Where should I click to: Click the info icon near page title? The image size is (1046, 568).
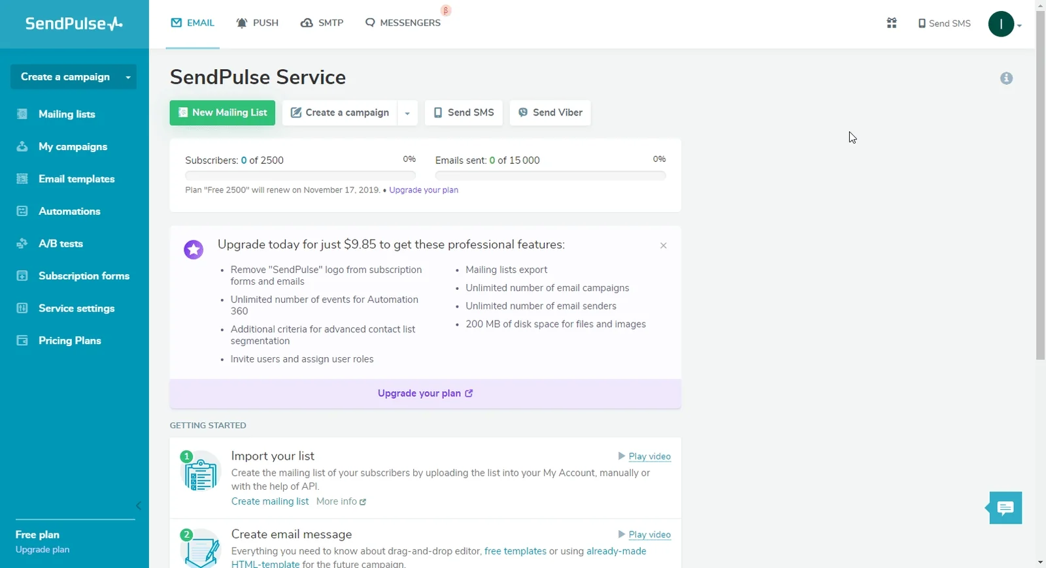click(x=1007, y=78)
